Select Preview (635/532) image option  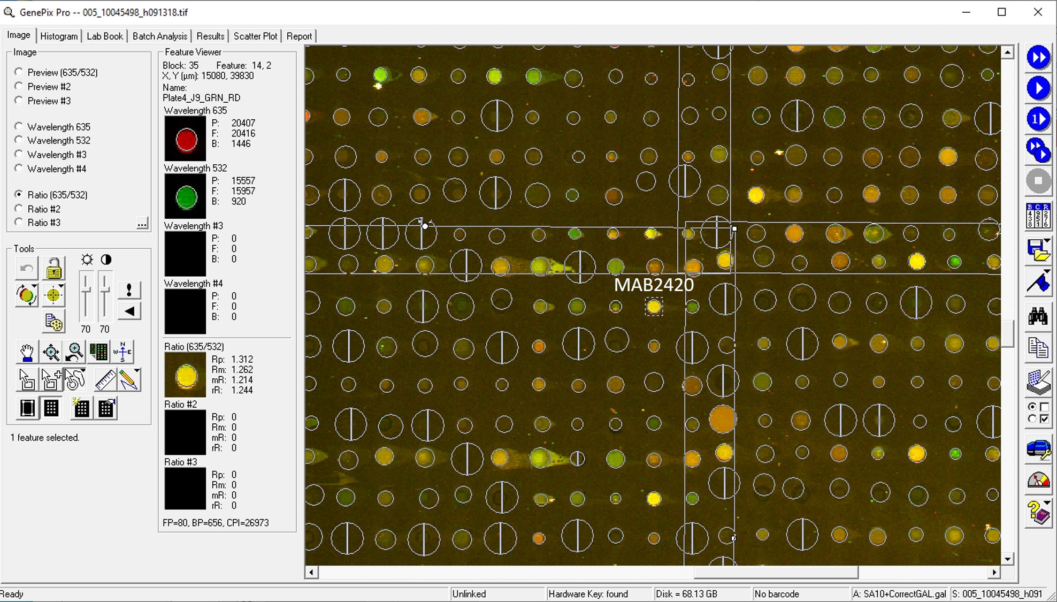point(19,72)
